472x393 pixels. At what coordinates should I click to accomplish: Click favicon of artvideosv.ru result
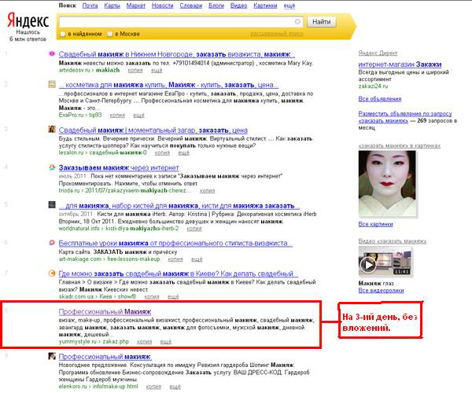[52, 53]
